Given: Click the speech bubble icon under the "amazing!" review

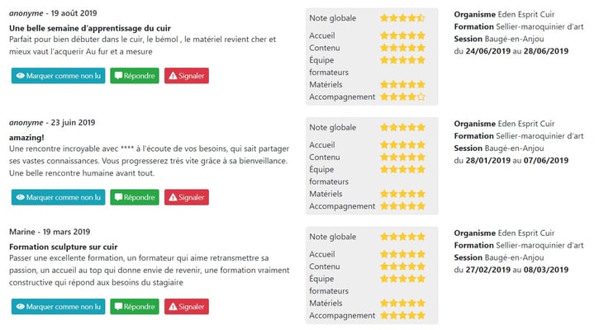Looking at the screenshot, I should (119, 198).
